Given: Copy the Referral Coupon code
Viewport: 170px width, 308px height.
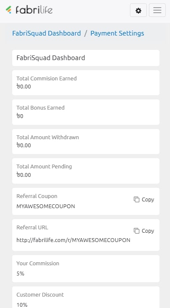Looking at the screenshot, I should (144, 200).
